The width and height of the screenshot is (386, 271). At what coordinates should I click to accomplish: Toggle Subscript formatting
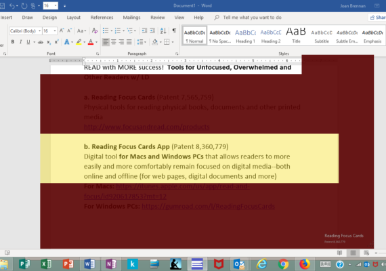(x=49, y=42)
